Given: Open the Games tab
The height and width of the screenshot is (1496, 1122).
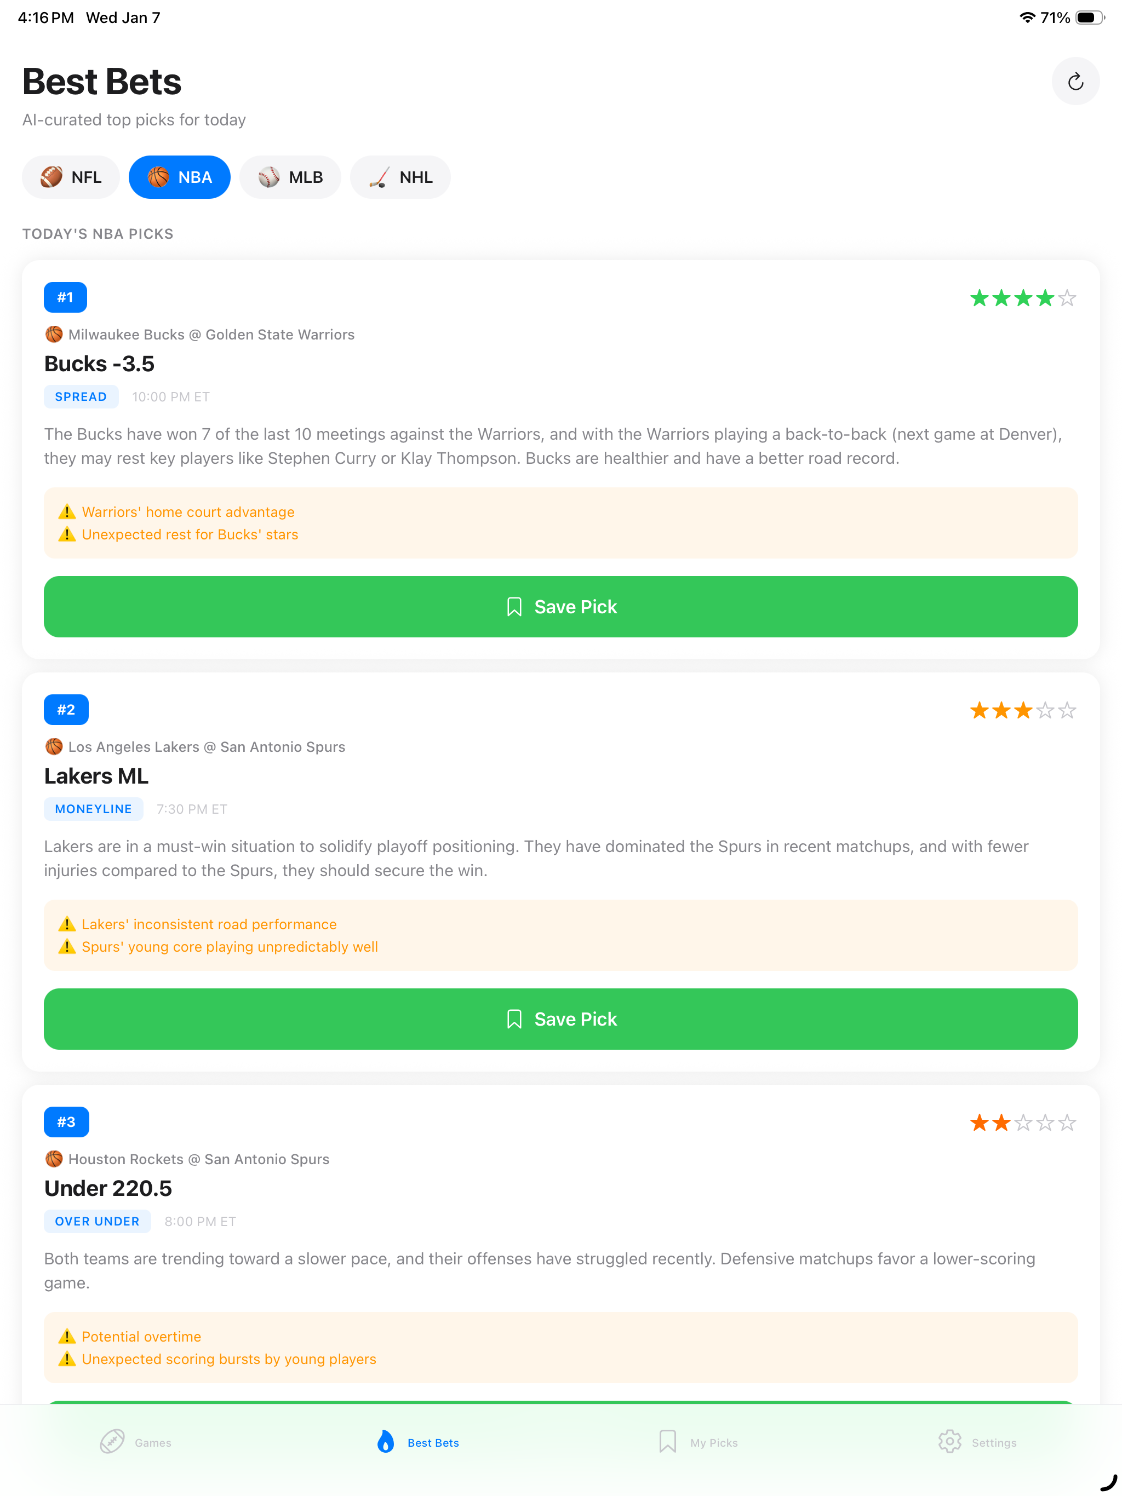Looking at the screenshot, I should click(136, 1442).
